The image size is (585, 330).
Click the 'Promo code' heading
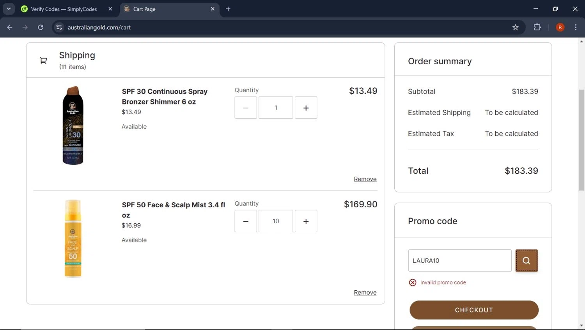[433, 221]
